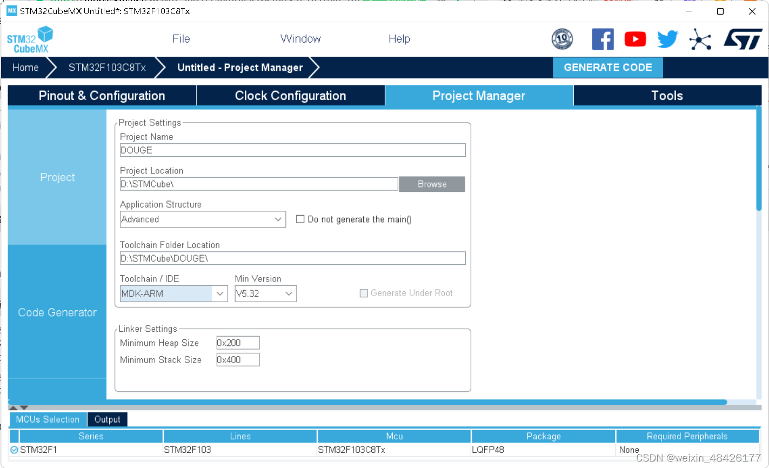
Task: Click the MX app icon in title bar
Action: tap(12, 11)
